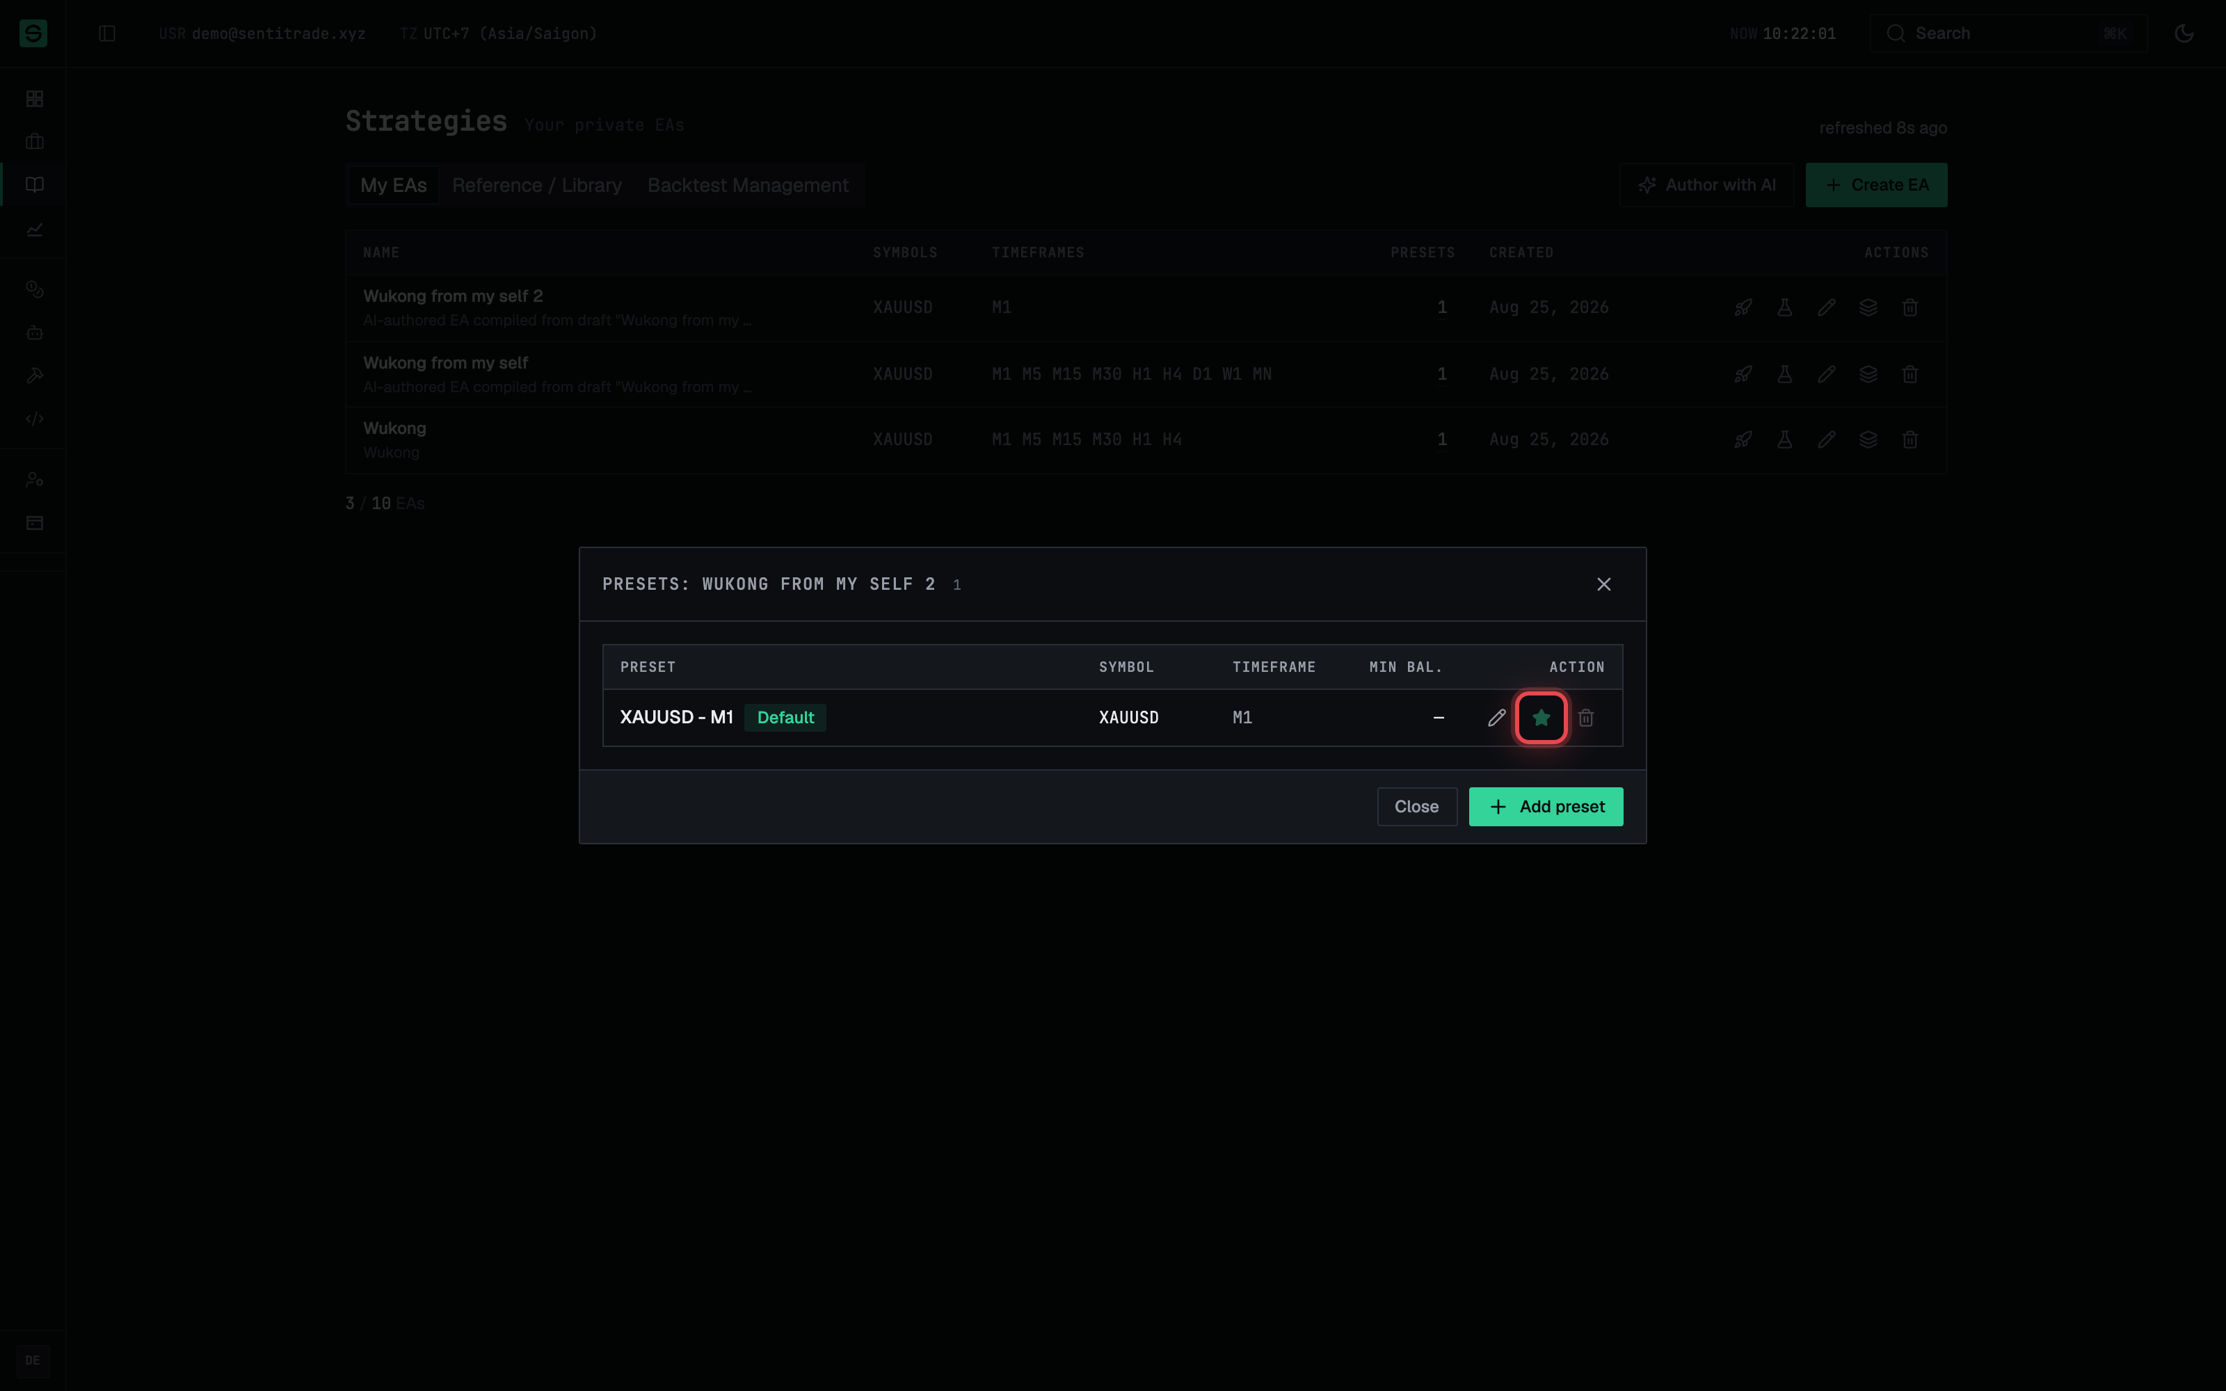Open the window card icon in sidebar
Screen dimensions: 2226x1391
[35, 522]
